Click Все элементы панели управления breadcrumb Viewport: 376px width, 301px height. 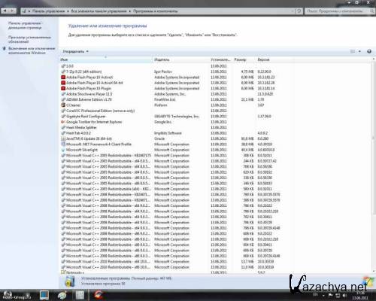point(99,11)
